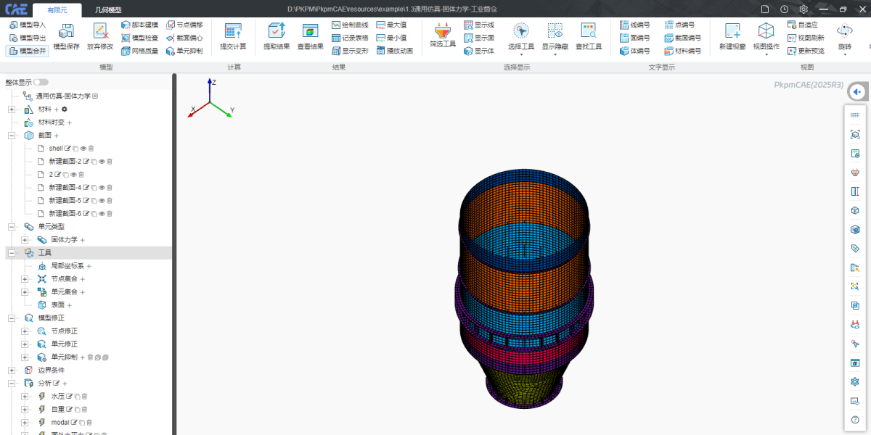Open the 查找工具 (find tool)
This screenshot has width=871, height=435.
[588, 31]
